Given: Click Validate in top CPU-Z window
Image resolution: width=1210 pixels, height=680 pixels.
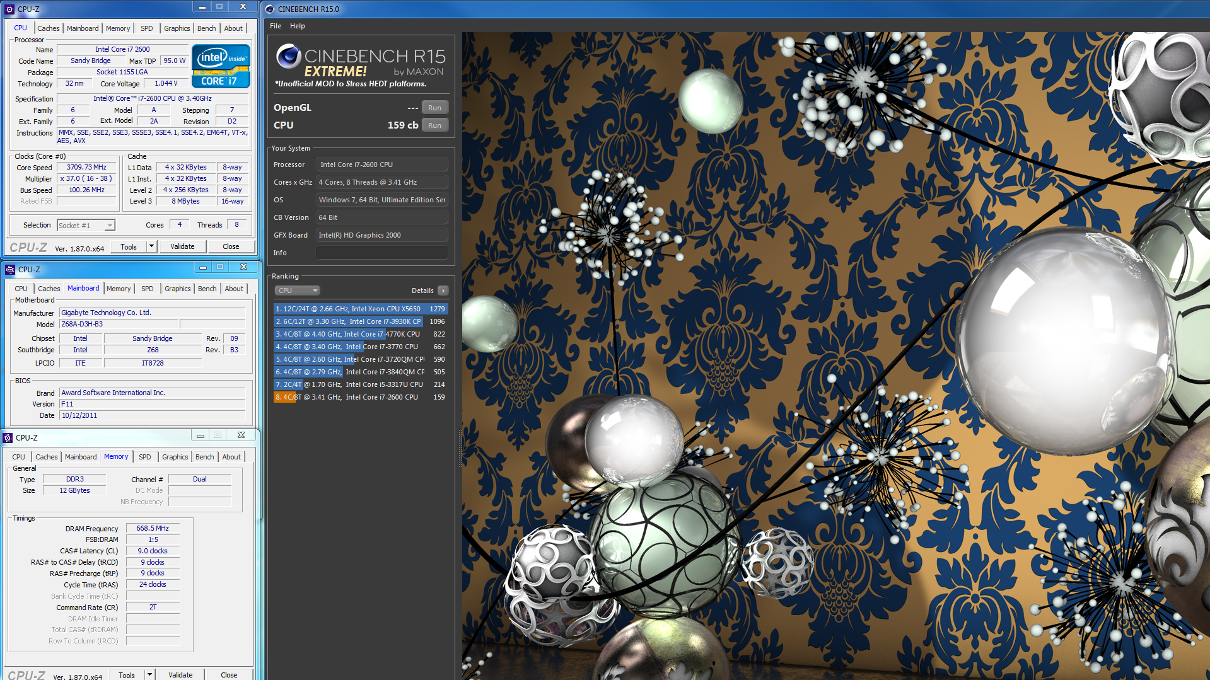Looking at the screenshot, I should 182,246.
